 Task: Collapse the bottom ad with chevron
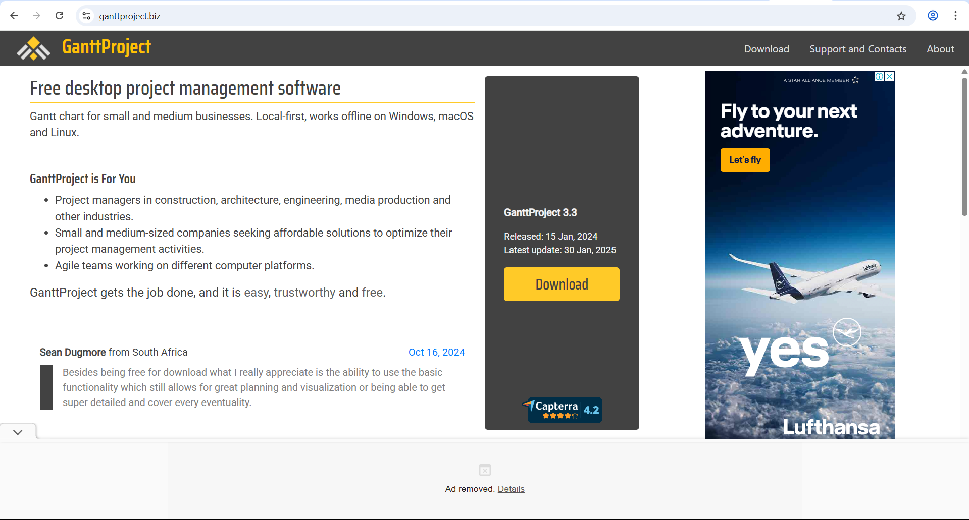coord(18,432)
